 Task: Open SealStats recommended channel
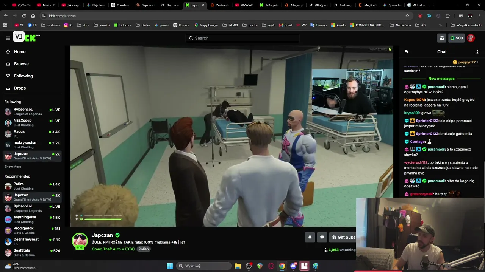tap(32, 252)
